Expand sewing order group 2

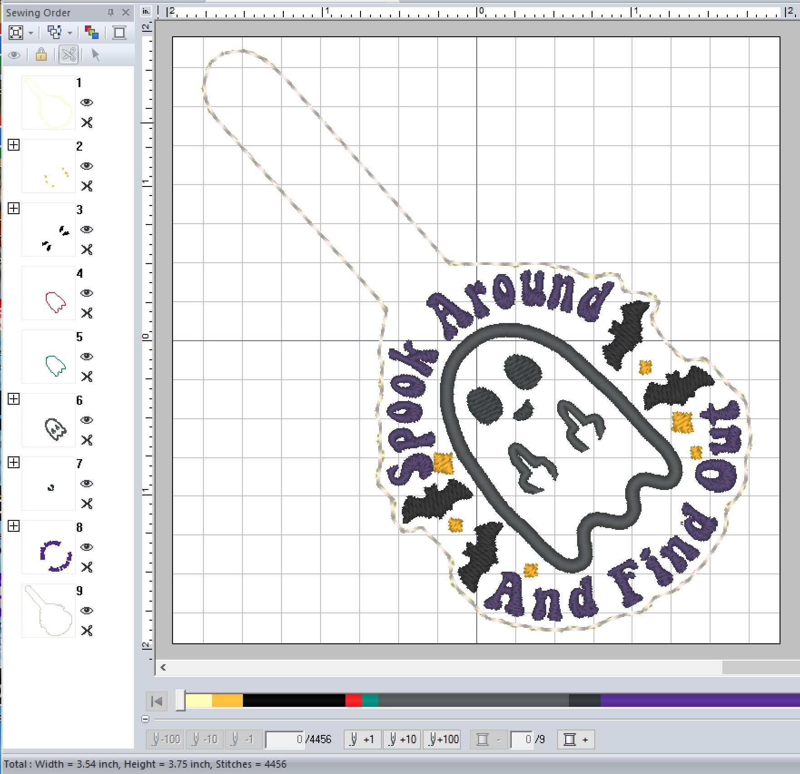point(14,145)
